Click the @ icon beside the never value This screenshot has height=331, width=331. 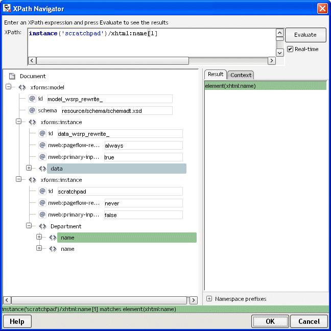[42, 203]
